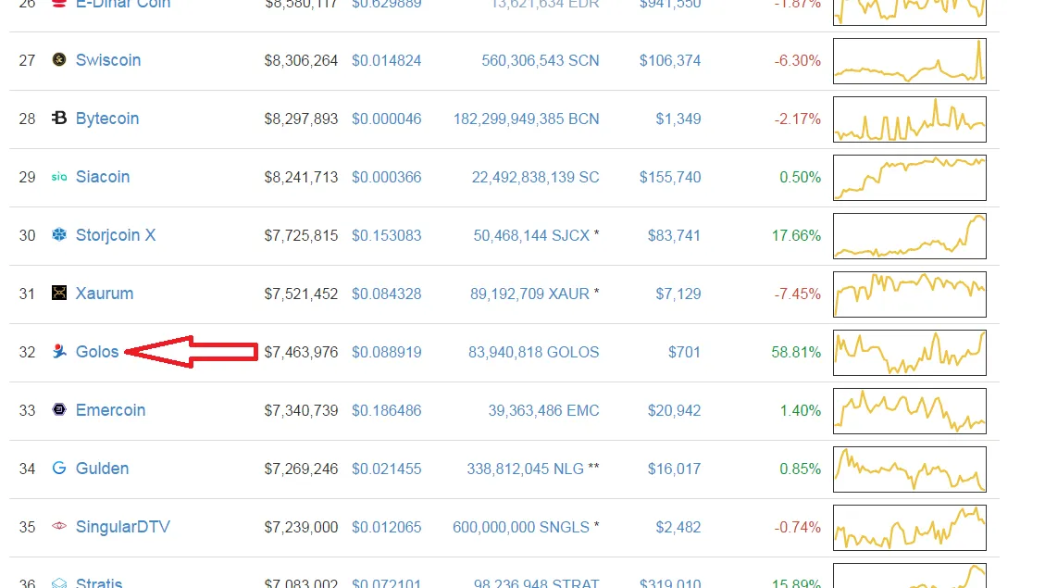Screen dimensions: 1045x588
Task: Click Storjcoin X price $0.153083
Action: (387, 235)
